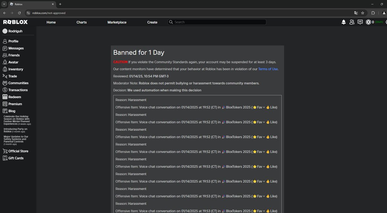Click the Profile sidebar icon
Image resolution: width=387 pixels, height=213 pixels.
pos(5,41)
